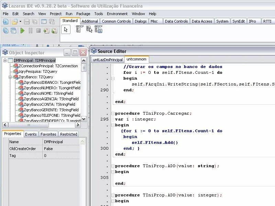Image resolution: width=275 pixels, height=206 pixels.
Task: Click the Pause debugging icon
Action: 31,31
